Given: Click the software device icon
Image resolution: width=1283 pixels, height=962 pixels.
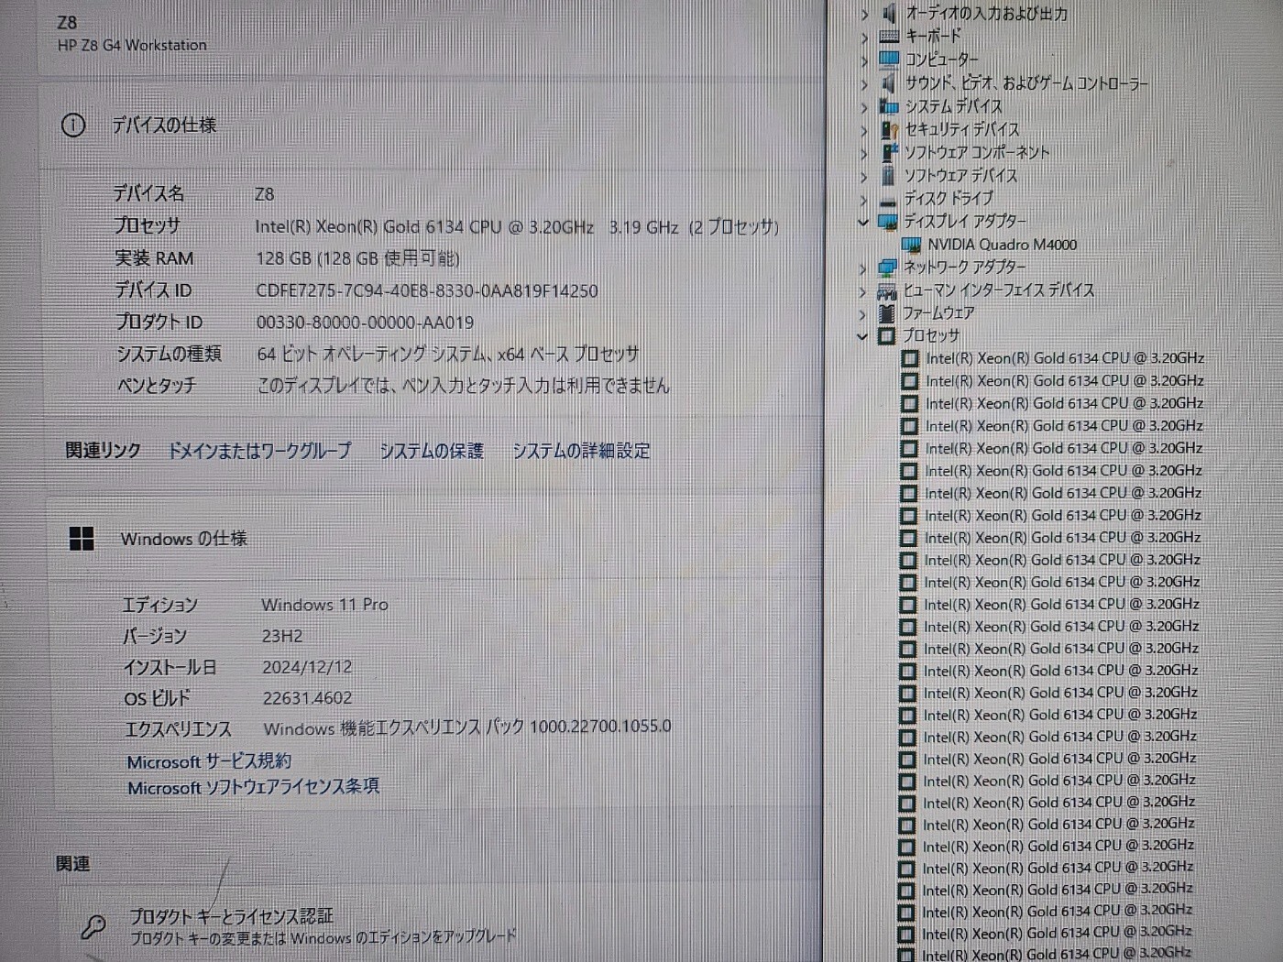Looking at the screenshot, I should 887,175.
